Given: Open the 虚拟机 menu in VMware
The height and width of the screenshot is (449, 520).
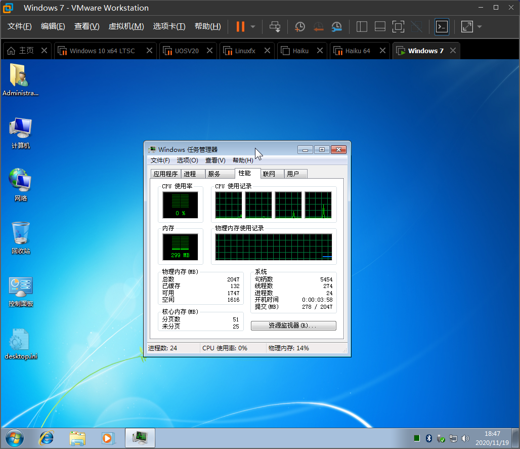Looking at the screenshot, I should [126, 26].
